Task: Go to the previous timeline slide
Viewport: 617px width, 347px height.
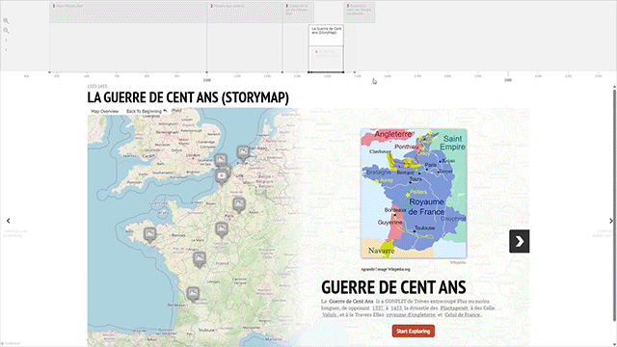Action: tap(8, 221)
